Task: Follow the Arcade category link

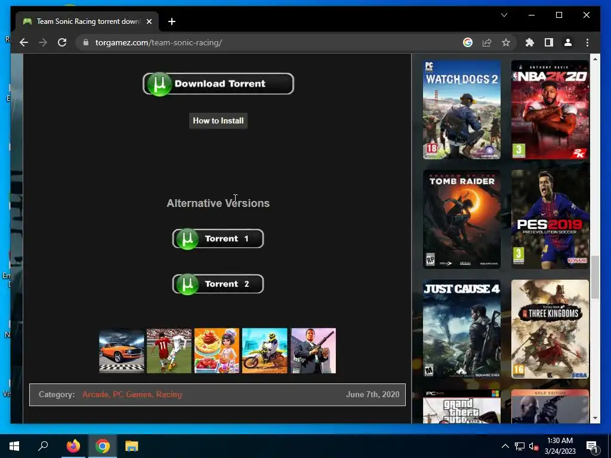Action: point(95,395)
